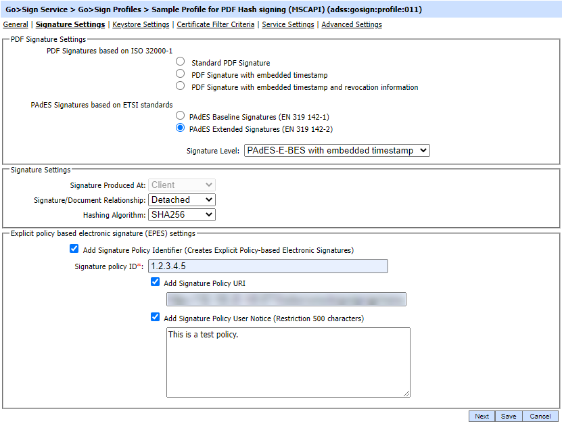Open the General tab
Viewport: 562px width, 426px height.
click(16, 24)
